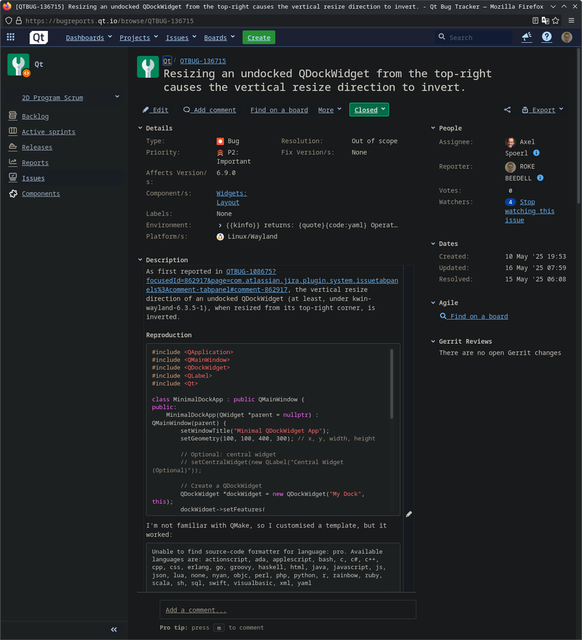Collapse the People section
Screen dimensions: 582x640
(x=433, y=128)
